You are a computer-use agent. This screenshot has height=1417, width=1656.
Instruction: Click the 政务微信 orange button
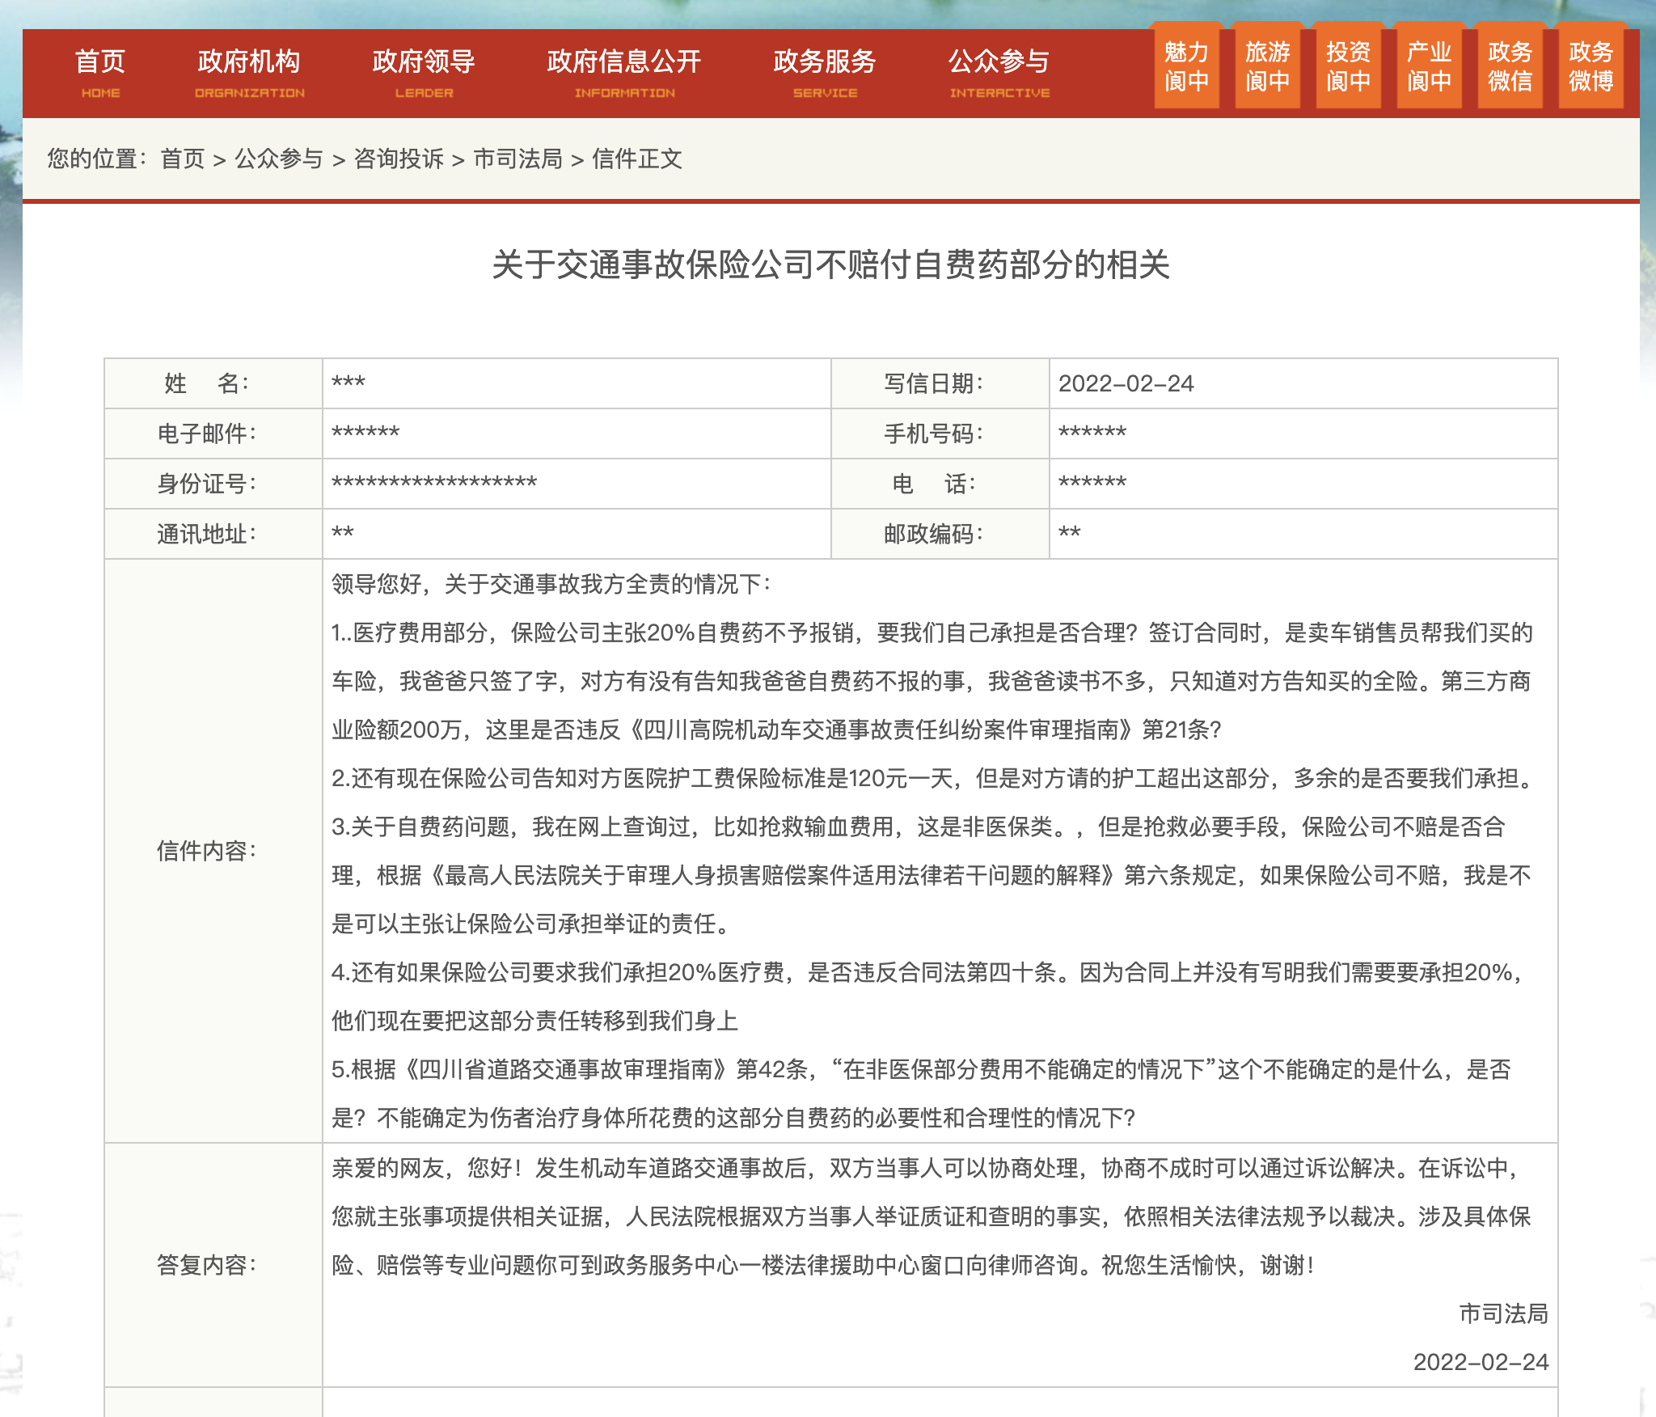(1510, 66)
